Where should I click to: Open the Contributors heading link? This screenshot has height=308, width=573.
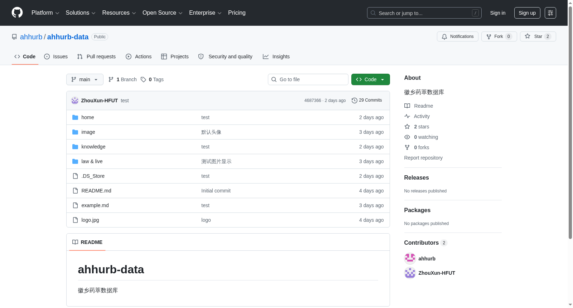[x=426, y=243]
